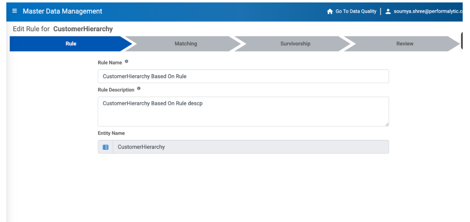
Task: Click the user profile icon
Action: [x=388, y=12]
